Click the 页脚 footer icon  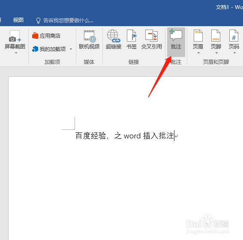(x=216, y=36)
